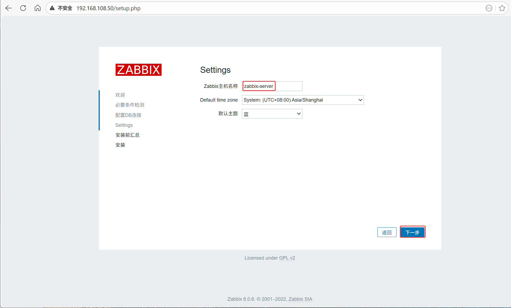Open the 默认主题 theme dropdown
This screenshot has width=511, height=308.
pos(272,114)
